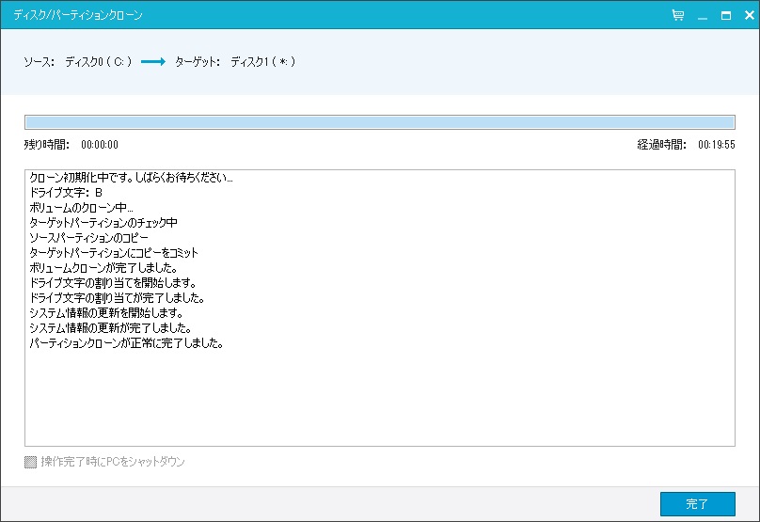
Task: Select log line ドライブ文字の割り当てが完了しました。
Action: click(117, 298)
